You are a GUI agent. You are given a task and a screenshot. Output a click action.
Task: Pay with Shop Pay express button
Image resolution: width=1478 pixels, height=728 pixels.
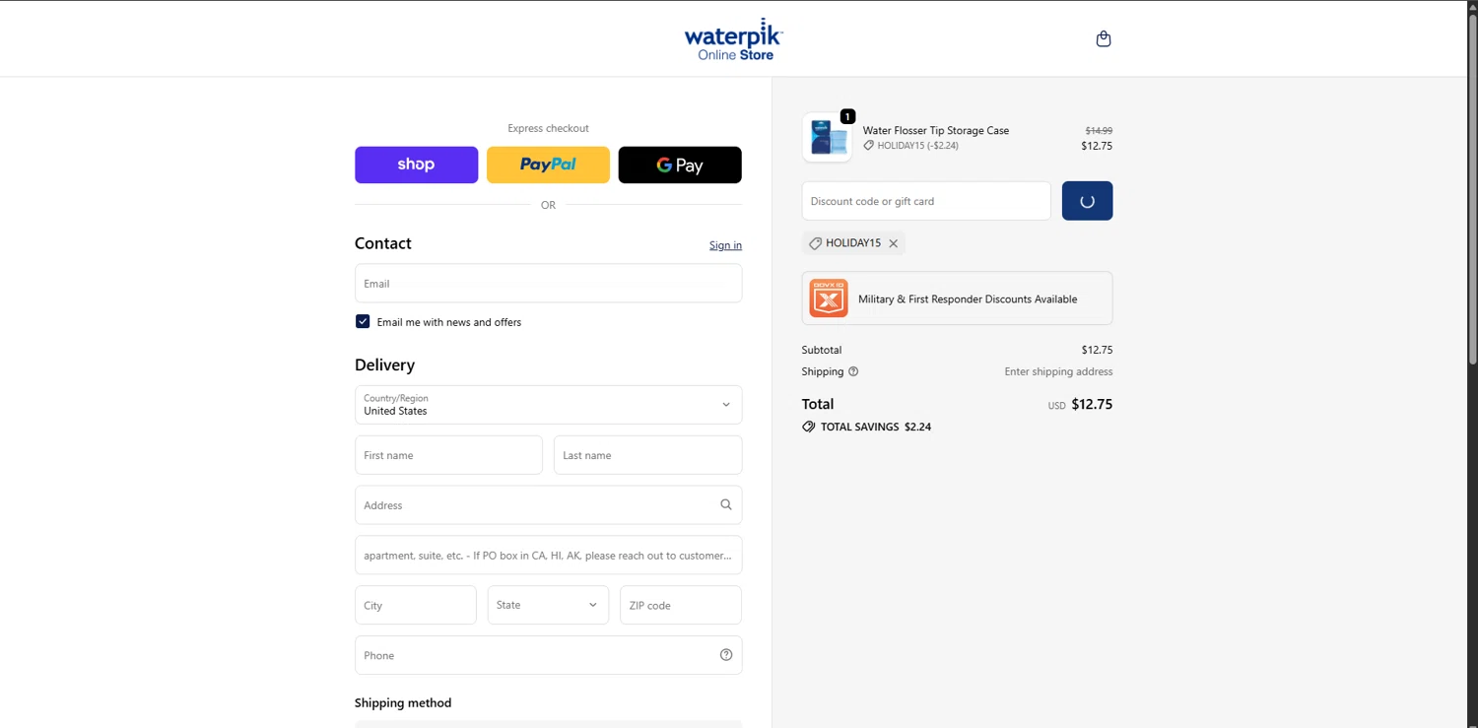click(x=416, y=165)
